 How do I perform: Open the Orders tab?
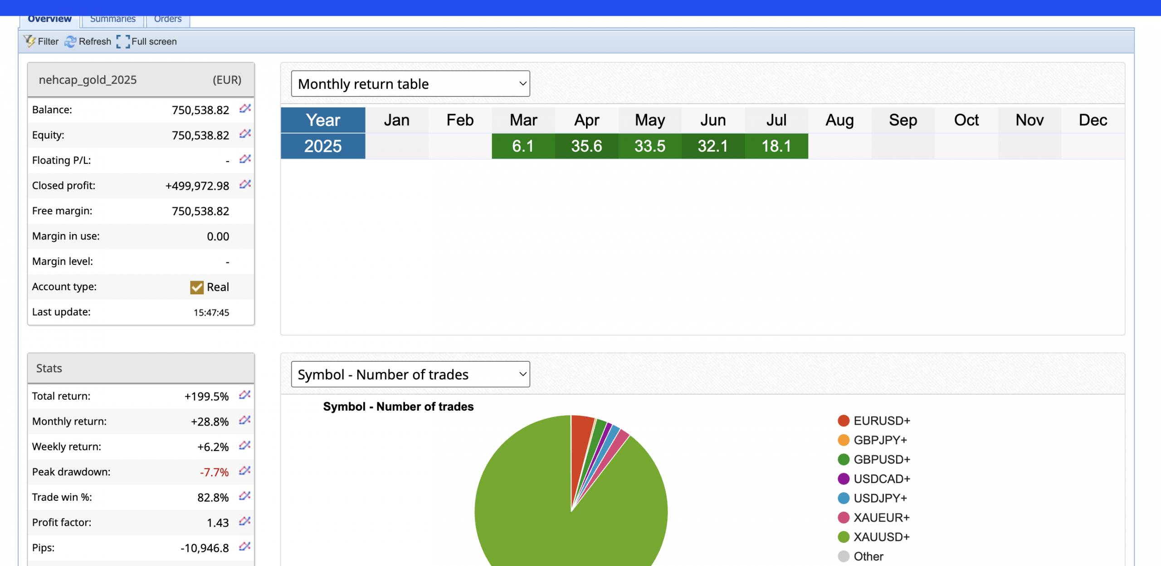tap(167, 19)
